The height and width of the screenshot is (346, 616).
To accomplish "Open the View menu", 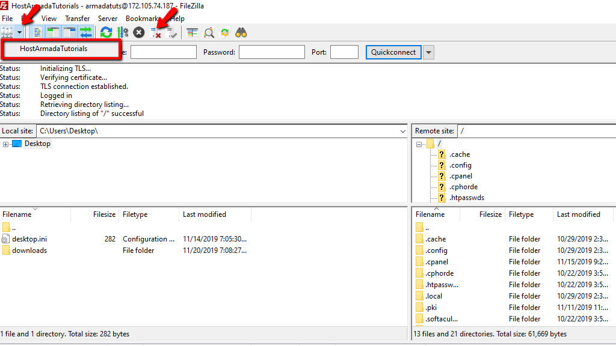I will pos(49,19).
